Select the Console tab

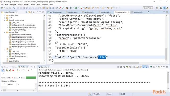(x=44, y=67)
